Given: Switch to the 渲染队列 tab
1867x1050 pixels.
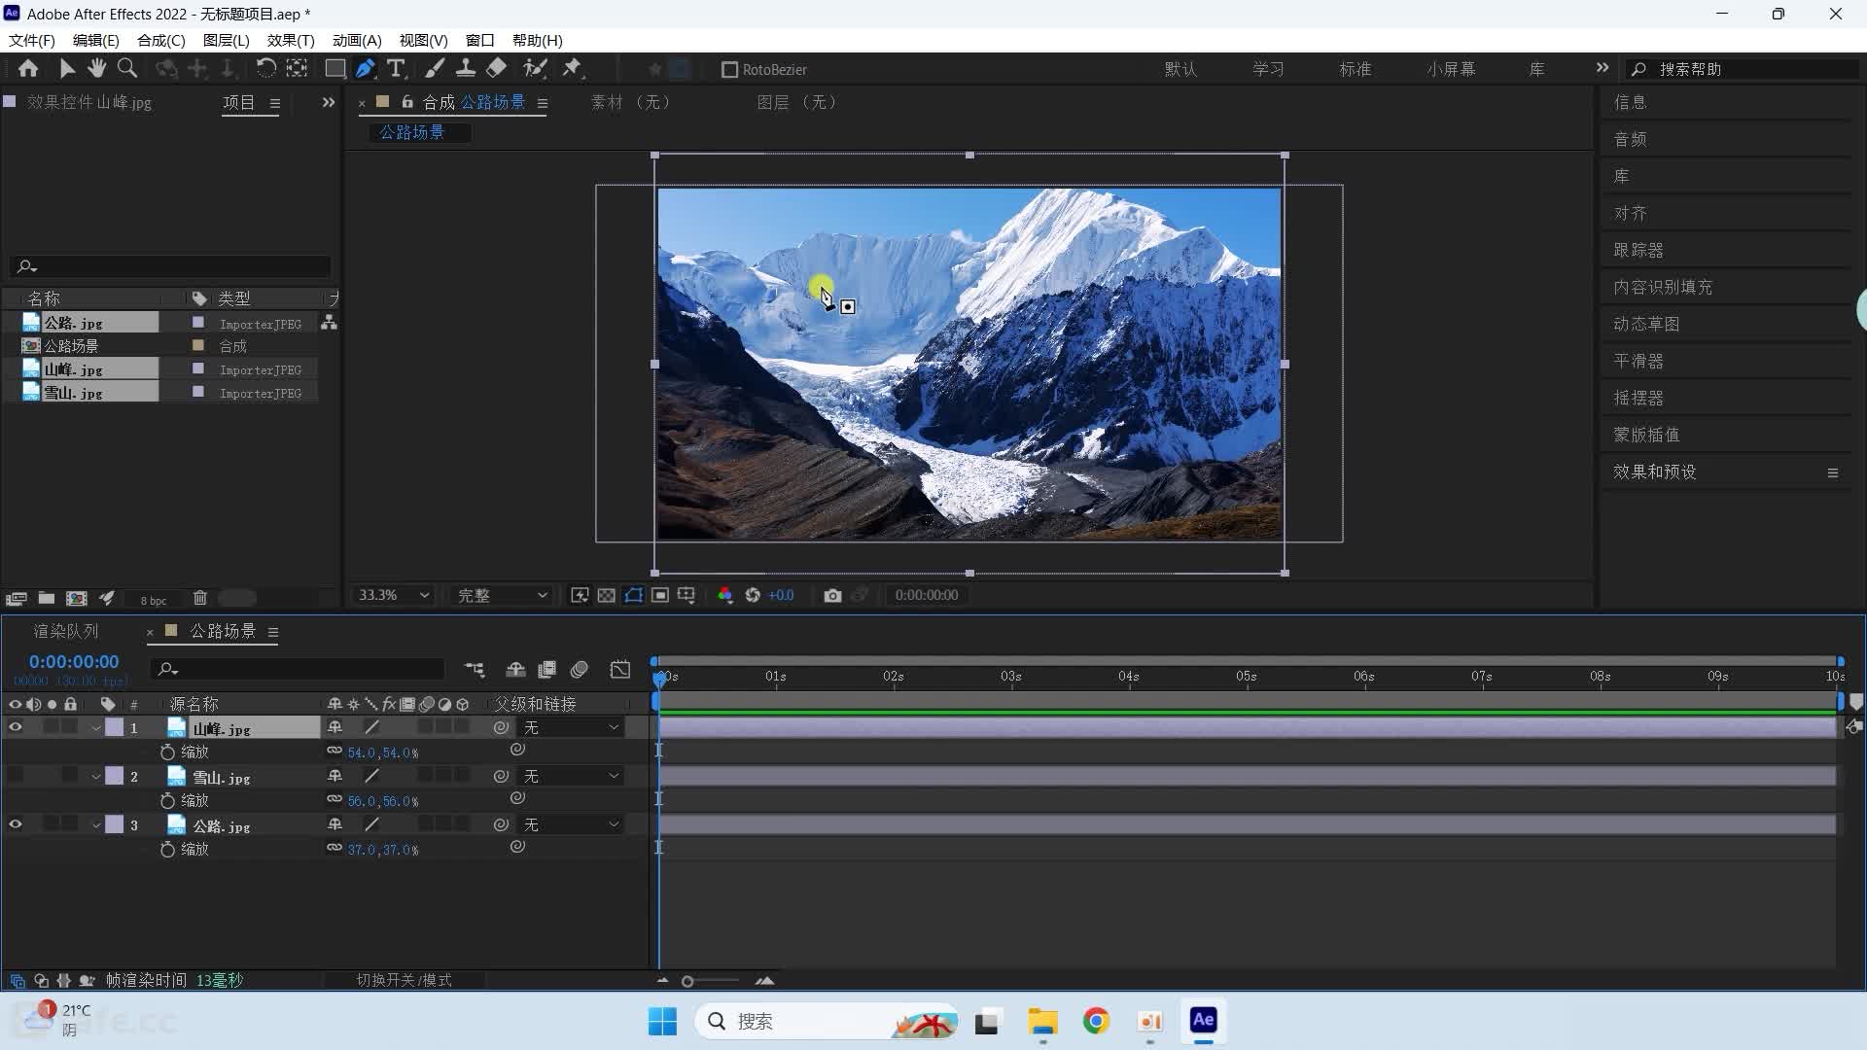Looking at the screenshot, I should tap(66, 632).
